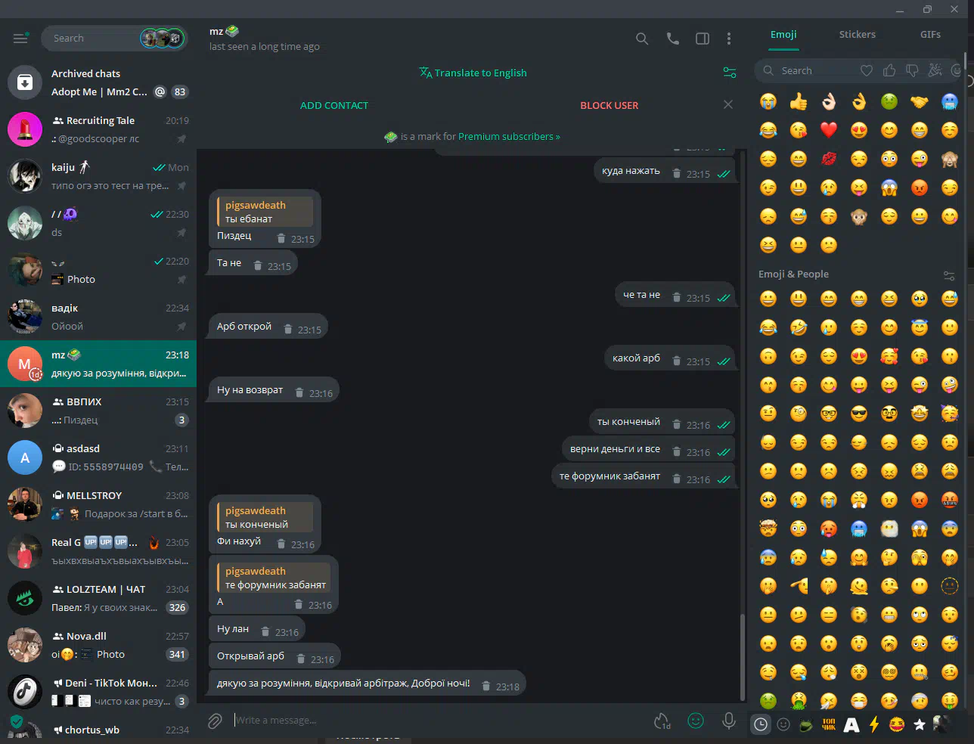This screenshot has width=974, height=744.
Task: Open the hamburger main menu
Action: click(x=20, y=39)
